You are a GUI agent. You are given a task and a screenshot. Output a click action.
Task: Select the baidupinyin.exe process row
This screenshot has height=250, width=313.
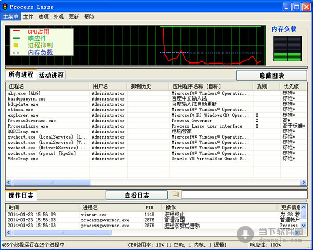(x=156, y=98)
